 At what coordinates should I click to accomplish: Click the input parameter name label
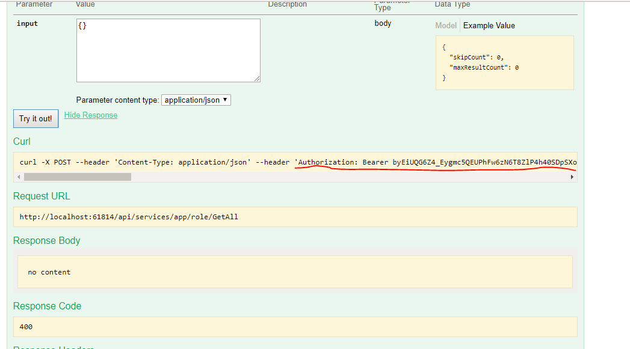[x=26, y=23]
